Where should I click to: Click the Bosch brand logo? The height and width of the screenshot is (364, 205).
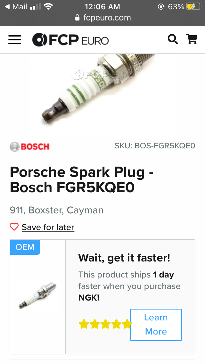29,146
